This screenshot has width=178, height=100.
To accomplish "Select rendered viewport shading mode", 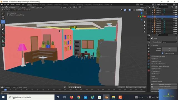I will pyautogui.click(x=143, y=10).
